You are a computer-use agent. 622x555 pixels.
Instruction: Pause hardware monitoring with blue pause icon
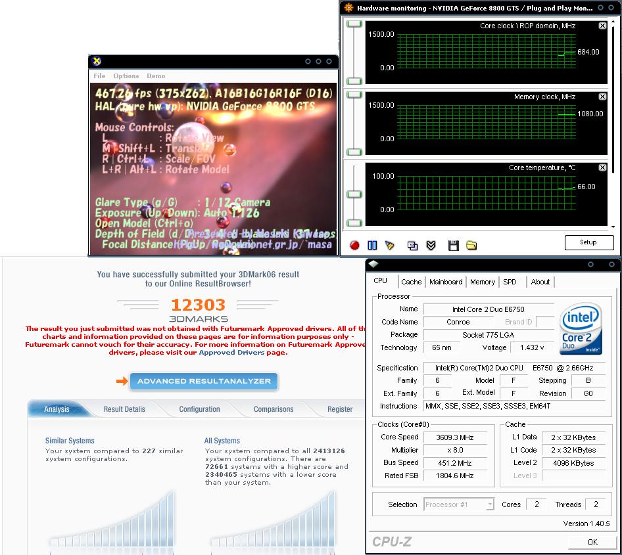372,245
